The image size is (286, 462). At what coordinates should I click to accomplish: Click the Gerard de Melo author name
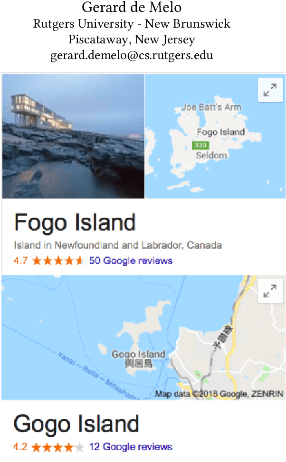click(x=132, y=7)
